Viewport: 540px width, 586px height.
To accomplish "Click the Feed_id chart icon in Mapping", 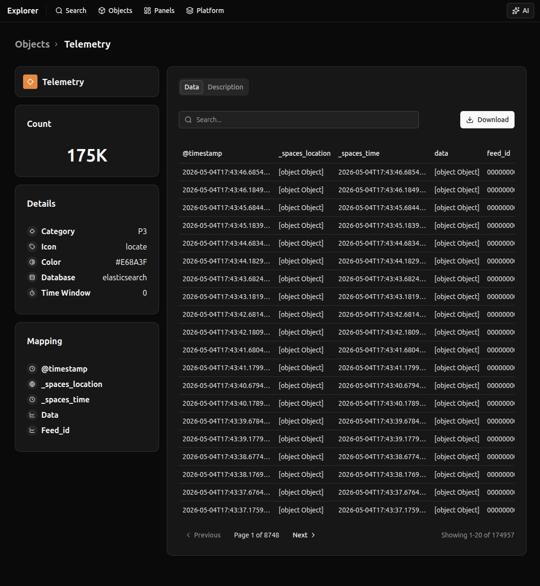I will coord(32,430).
